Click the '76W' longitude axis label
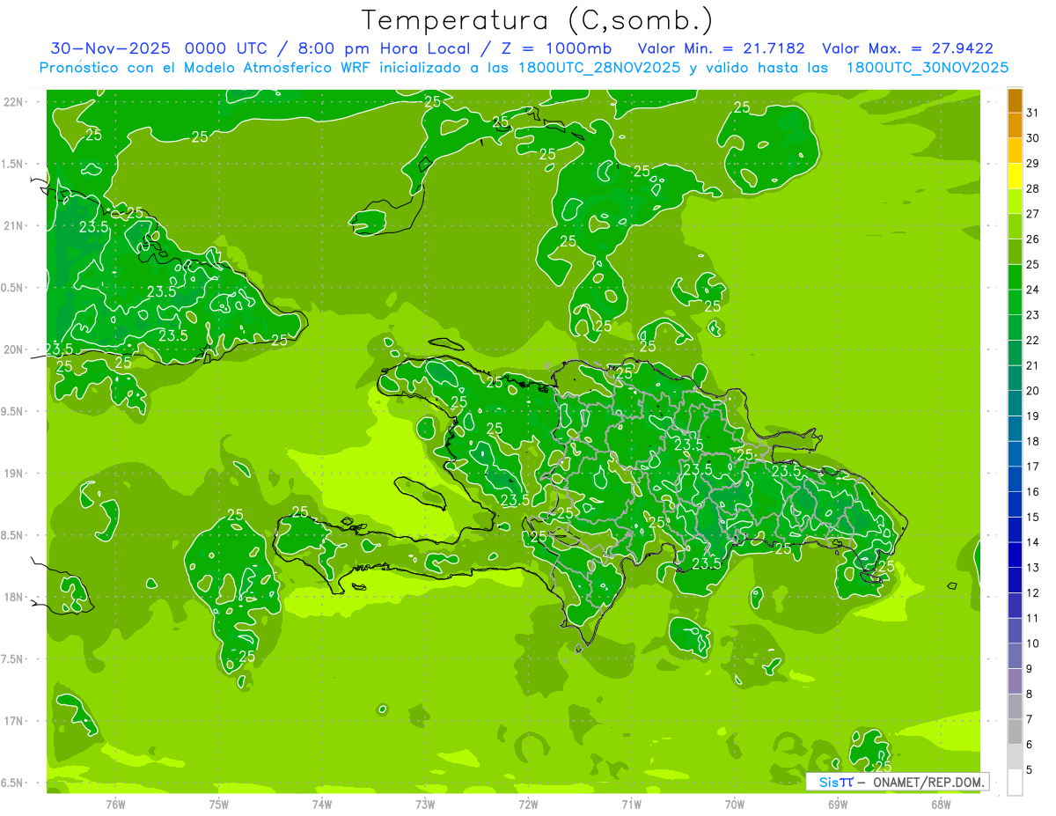The image size is (1056, 816). [115, 804]
